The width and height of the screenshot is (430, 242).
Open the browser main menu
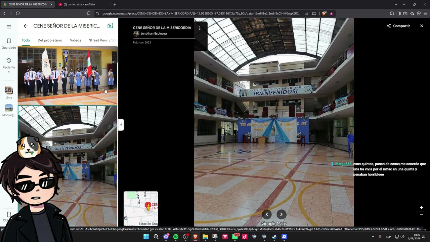pos(426,13)
